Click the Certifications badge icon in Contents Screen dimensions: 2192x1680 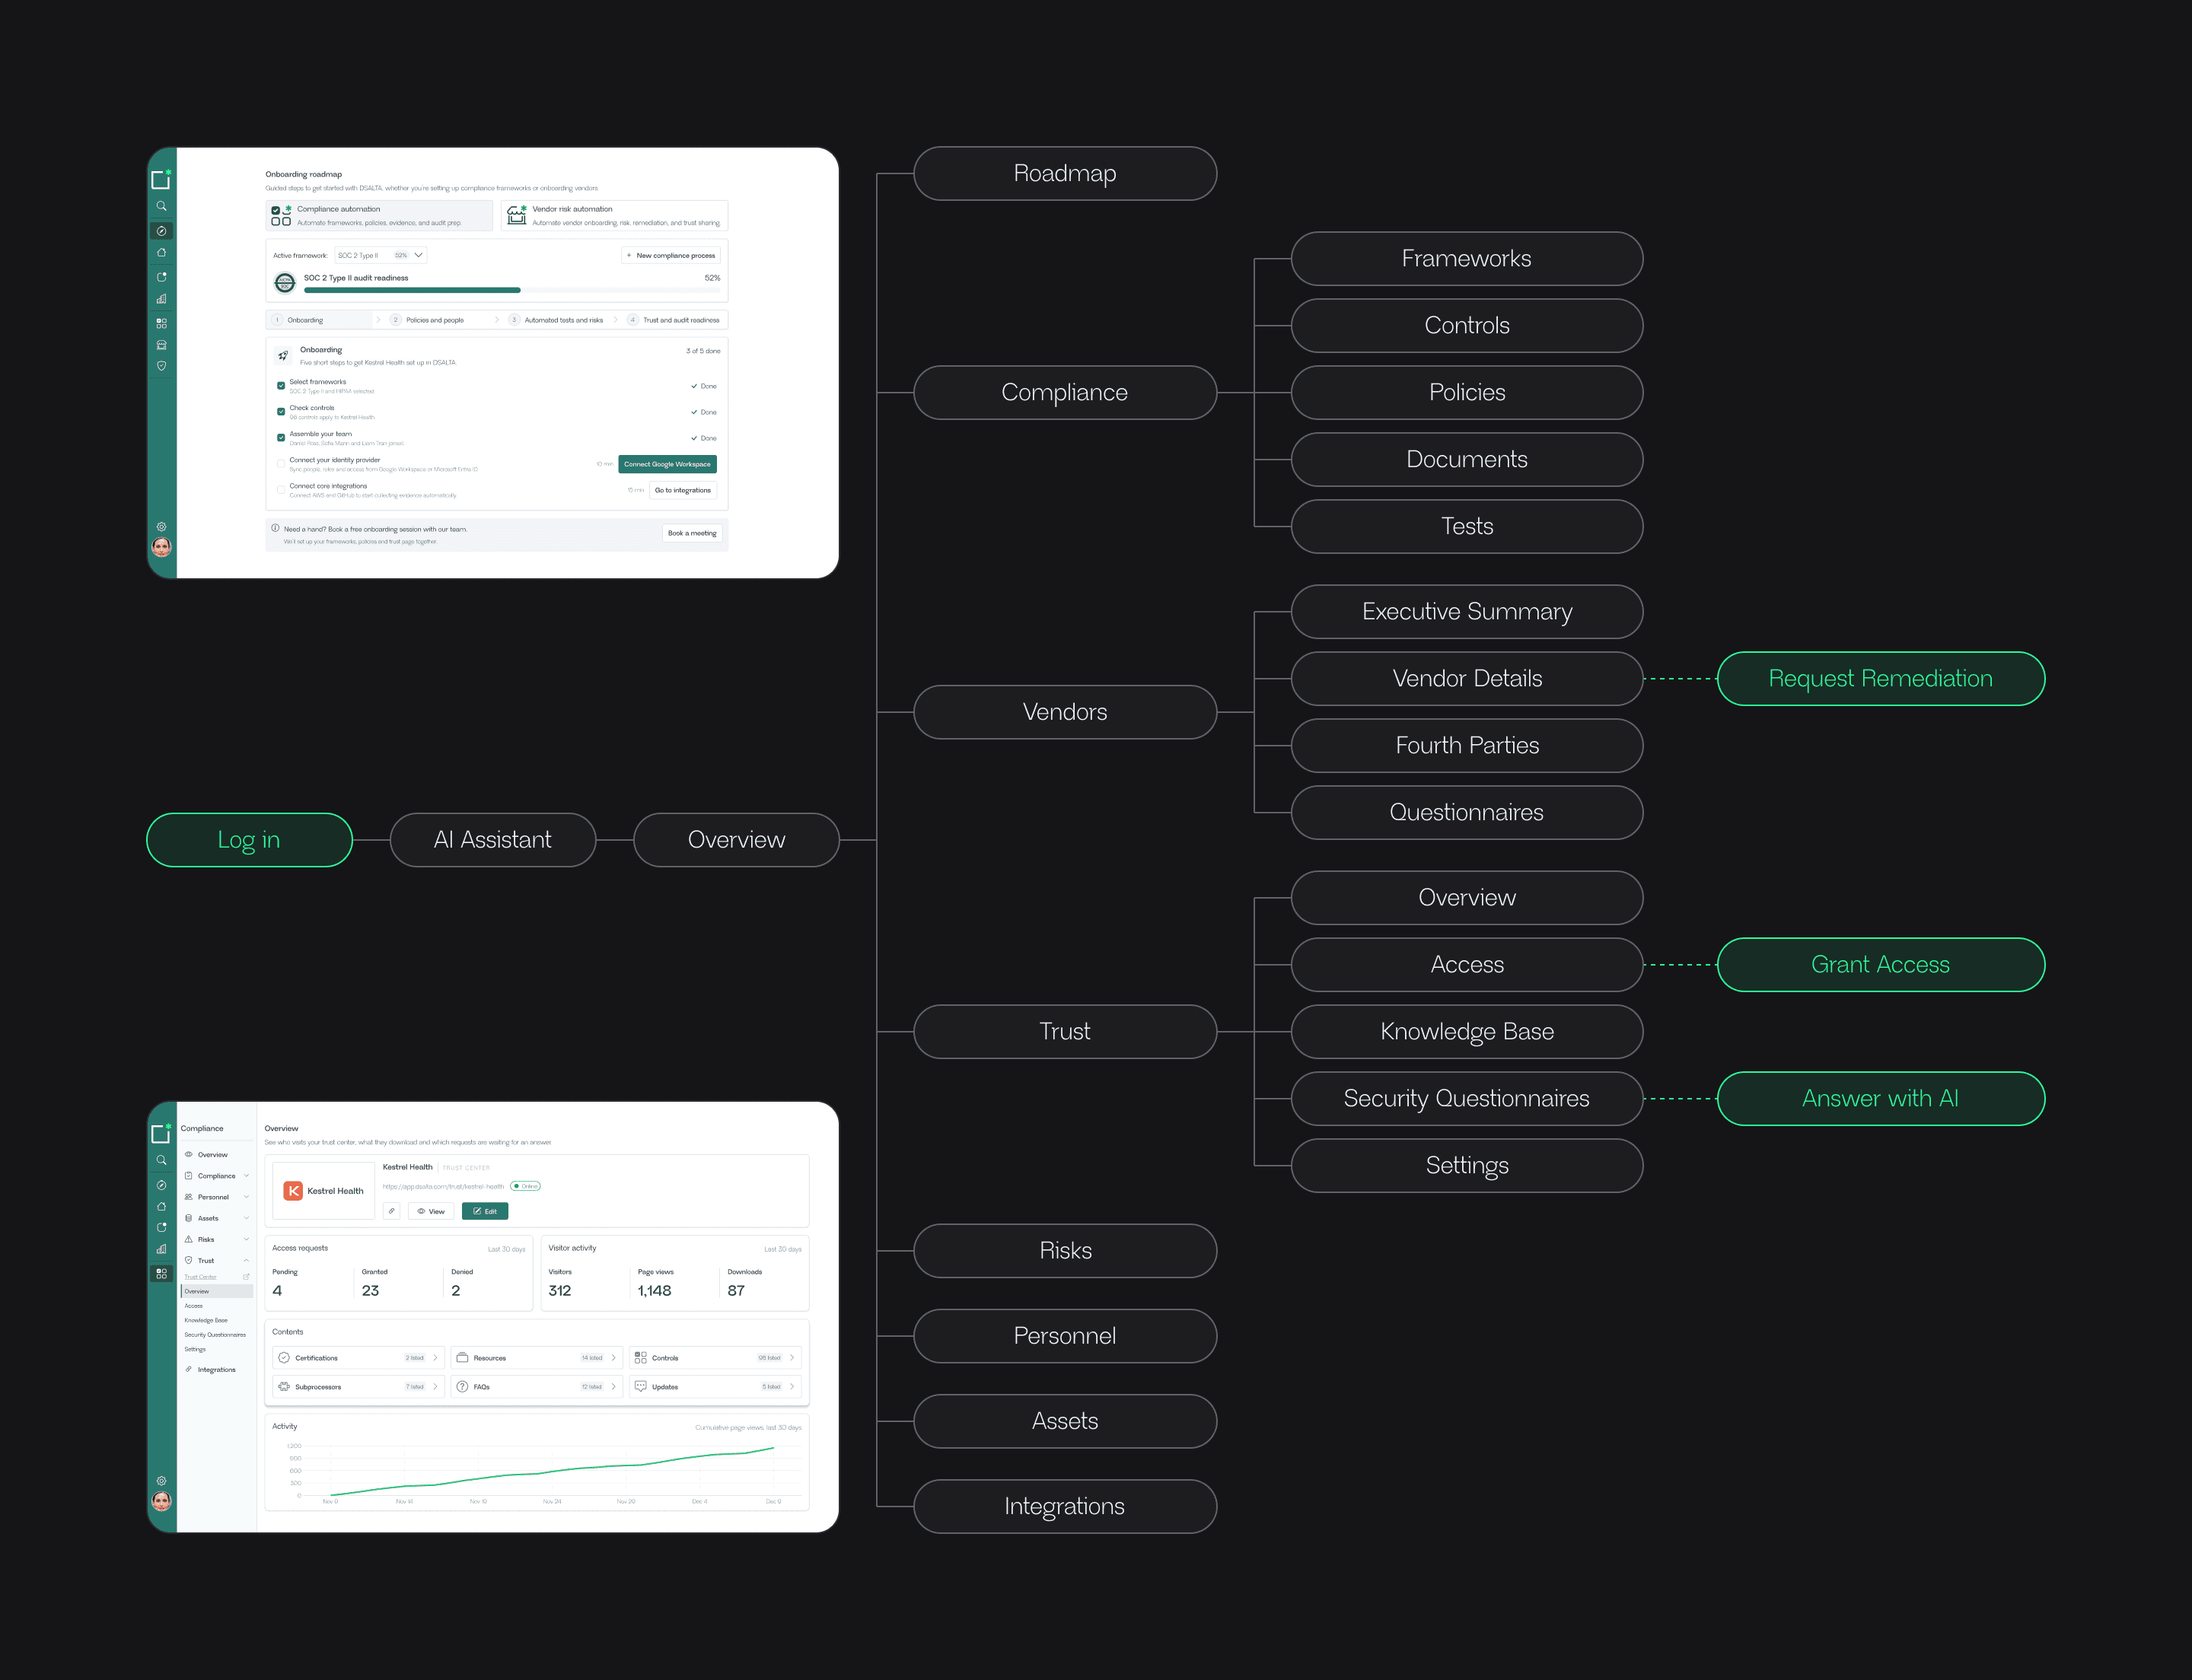pos(284,1358)
